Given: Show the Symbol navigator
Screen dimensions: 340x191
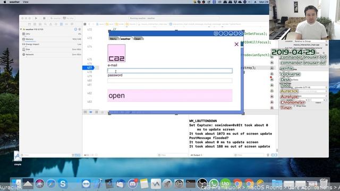Looking at the screenshot, I should (x=40, y=24).
